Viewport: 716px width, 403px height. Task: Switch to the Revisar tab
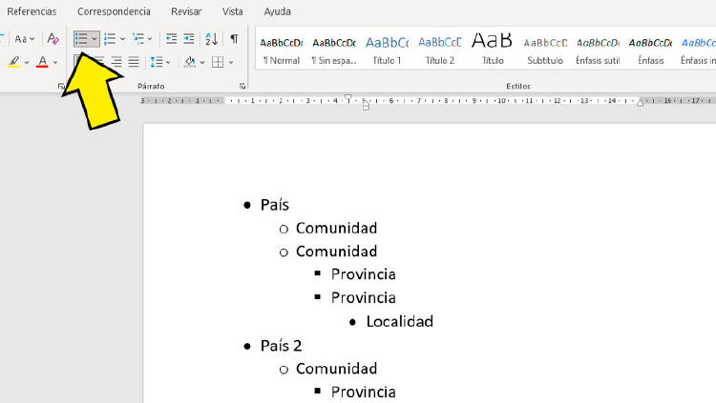click(x=186, y=11)
